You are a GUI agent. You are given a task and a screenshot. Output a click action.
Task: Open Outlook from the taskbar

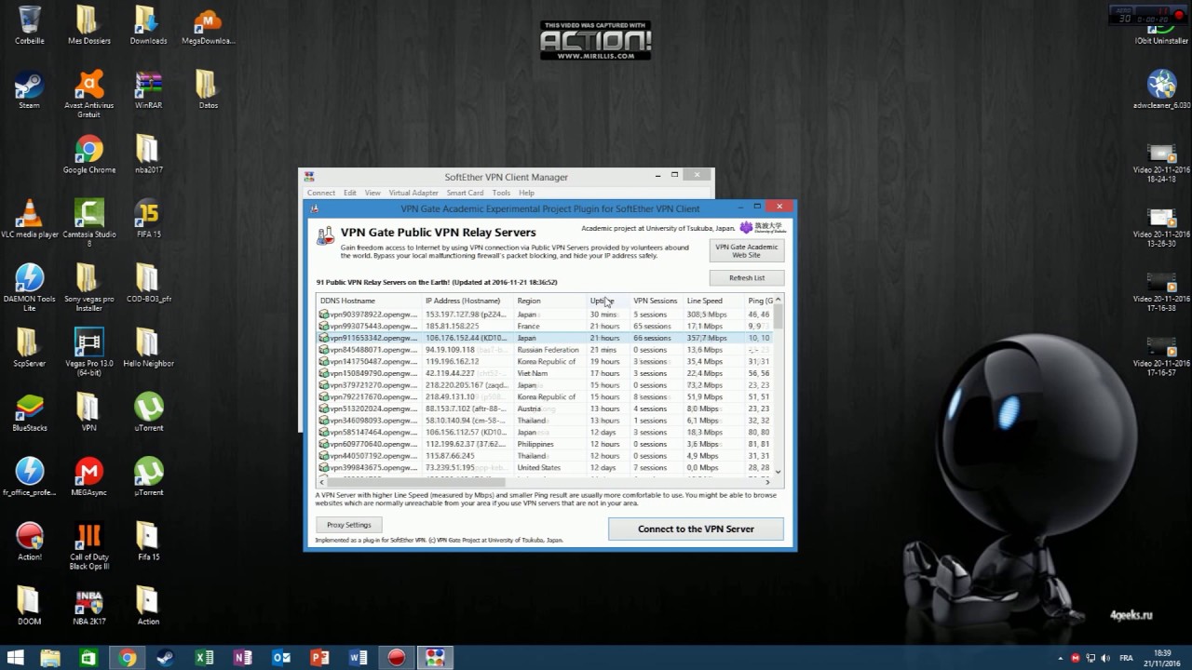click(x=281, y=658)
